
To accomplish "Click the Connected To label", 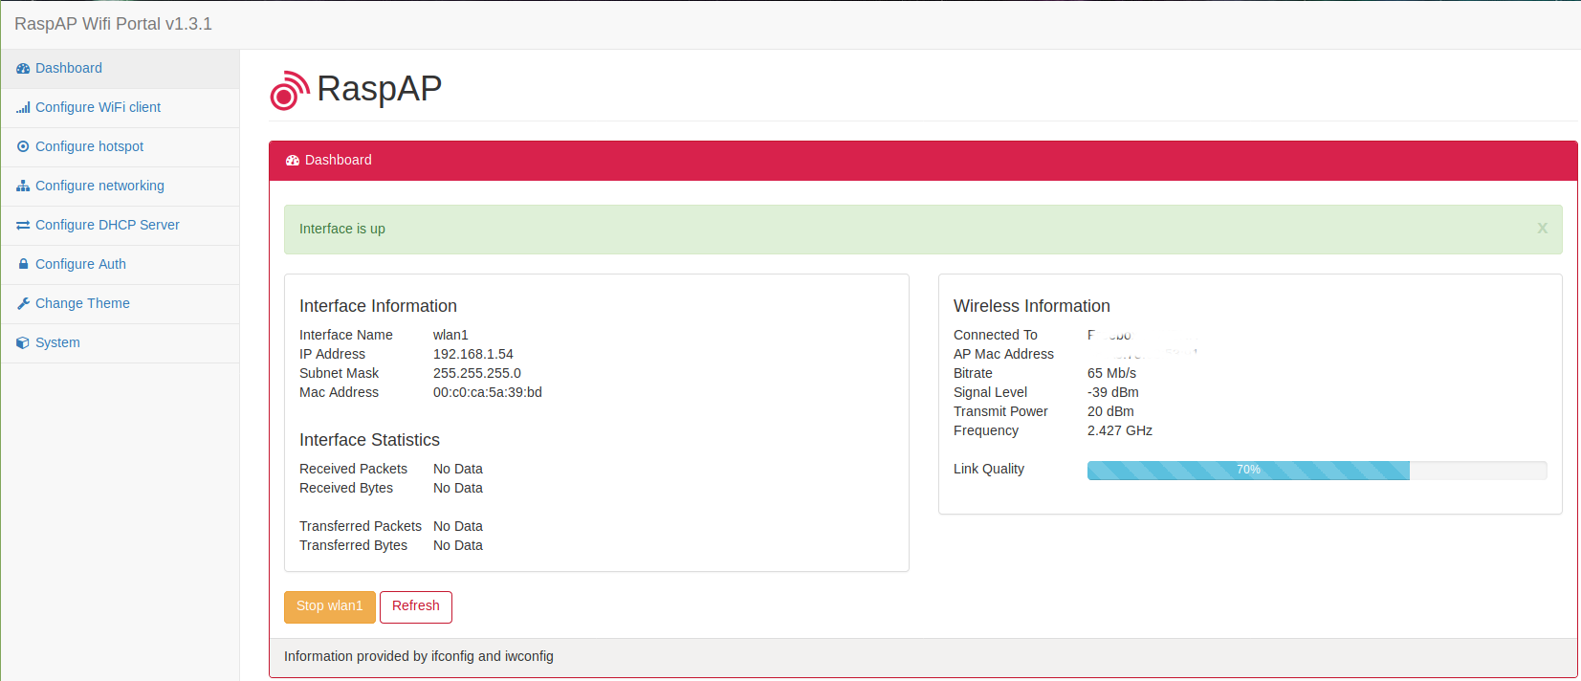I will [996, 335].
